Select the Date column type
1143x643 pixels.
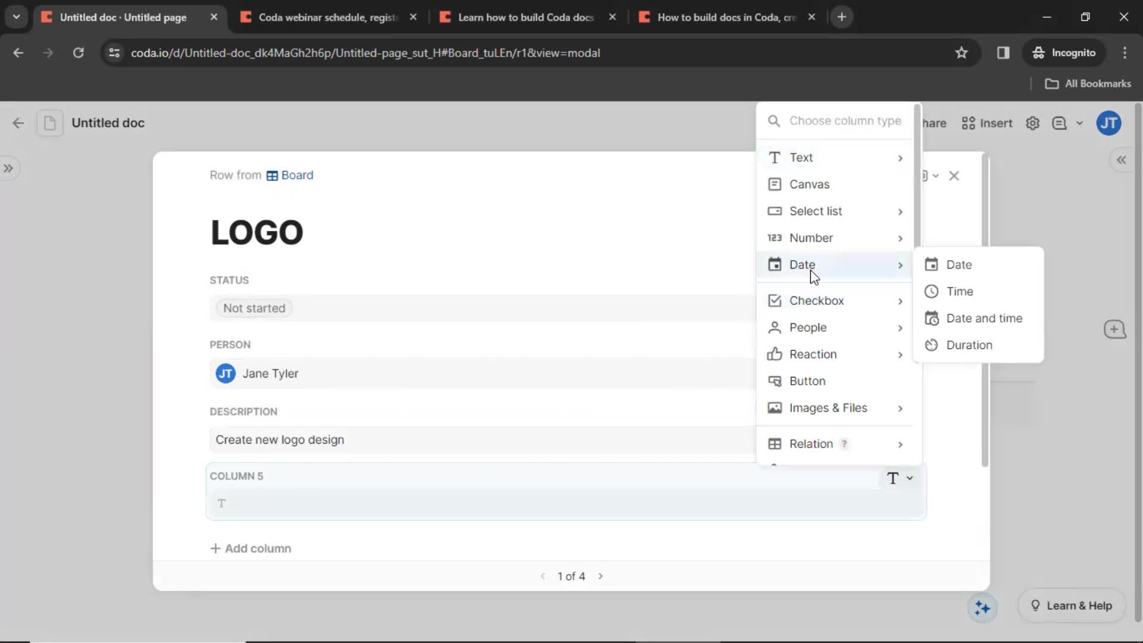[x=959, y=264]
